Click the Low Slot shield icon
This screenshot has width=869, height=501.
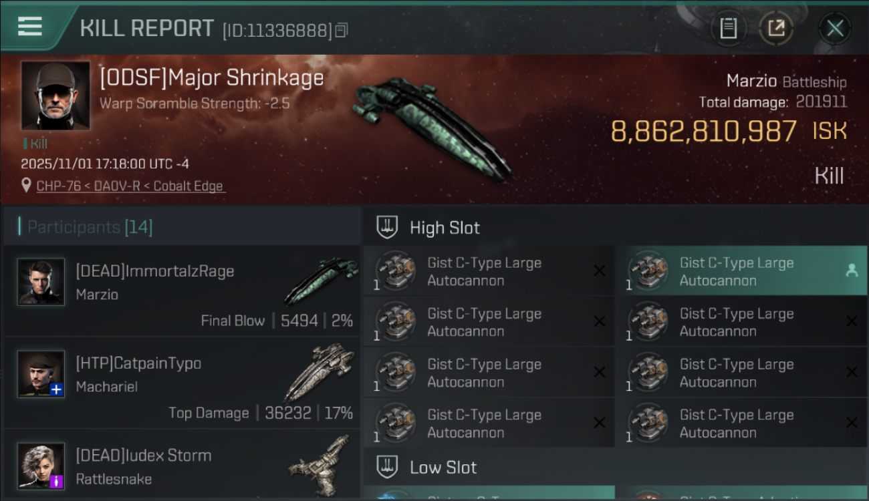coord(388,466)
